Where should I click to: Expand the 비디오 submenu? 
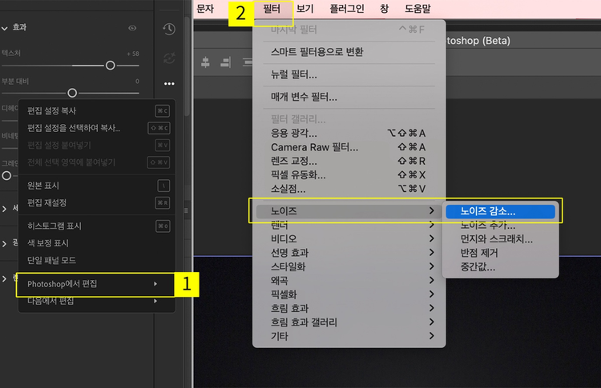(349, 238)
